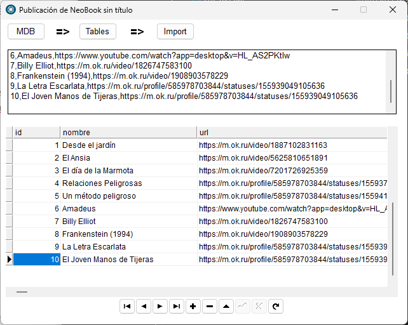Click the url column header
408x325 pixels.
pyautogui.click(x=292, y=132)
